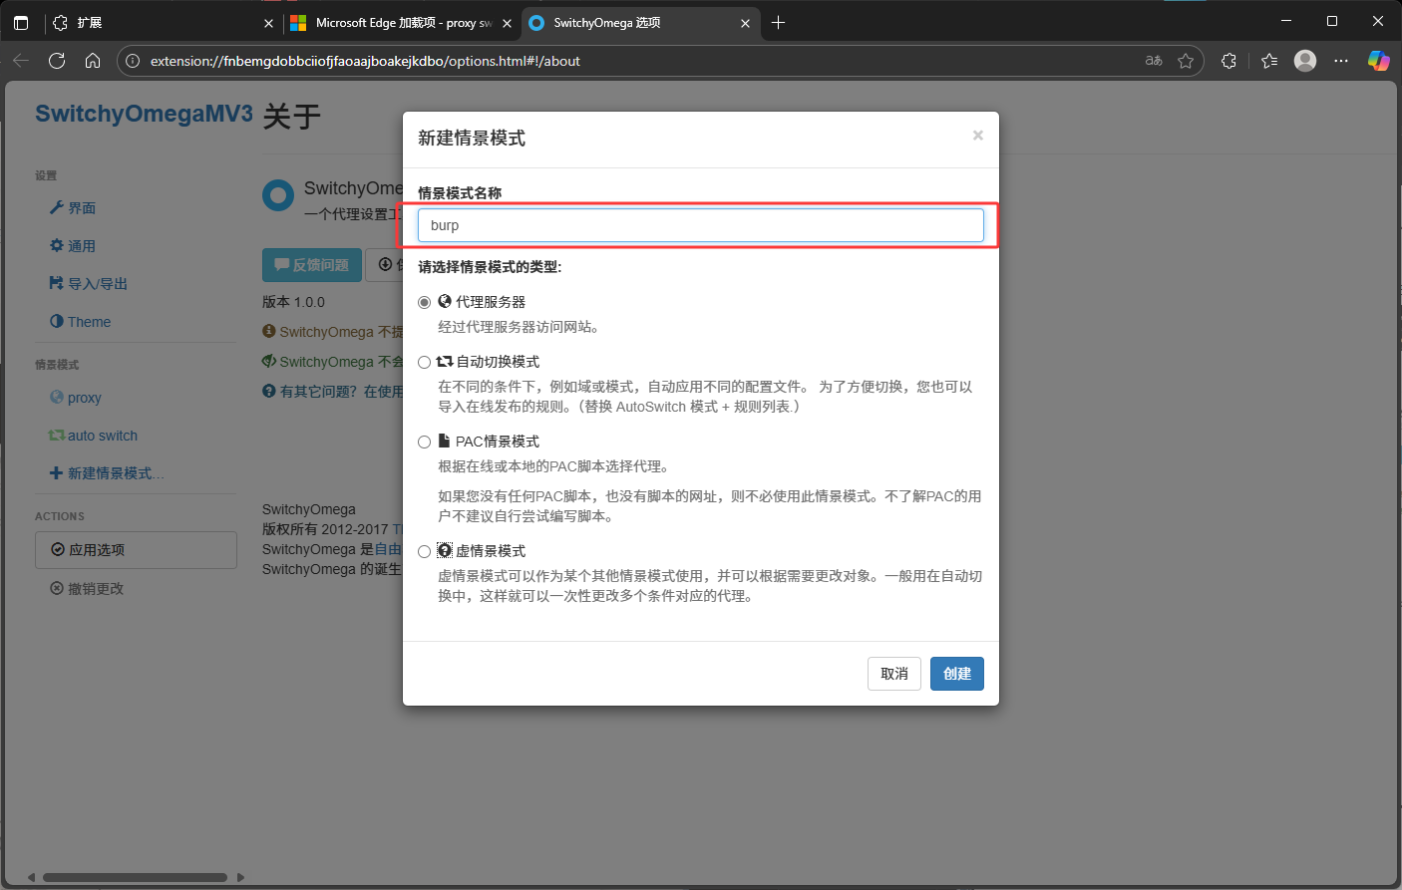Click the SwitchyOmegaMV3 title link
This screenshot has width=1402, height=890.
pos(144,114)
